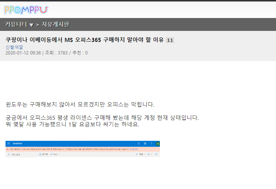Click the notification bell icon in OneDrive image
This screenshot has height=189, width=276.
click(139, 143)
